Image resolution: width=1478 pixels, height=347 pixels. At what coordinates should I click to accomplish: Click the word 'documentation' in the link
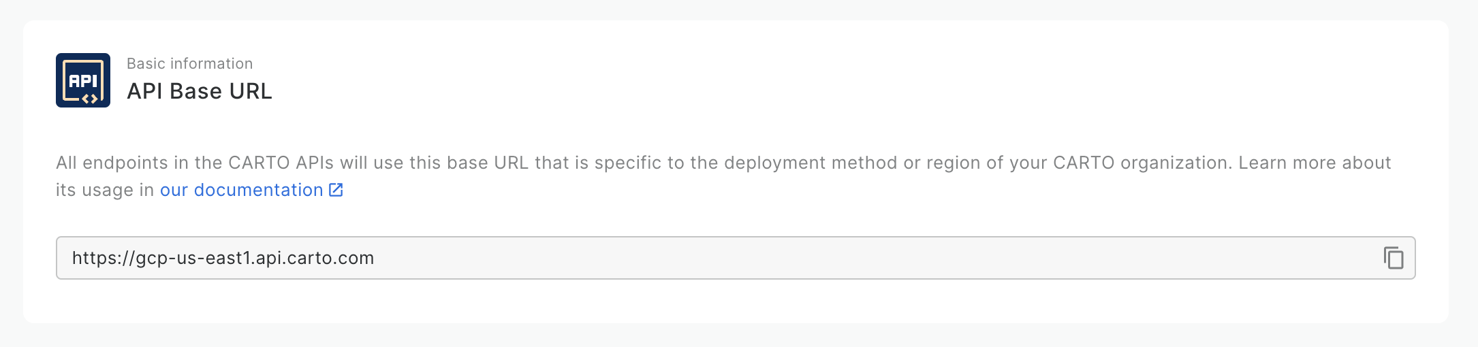tap(259, 190)
